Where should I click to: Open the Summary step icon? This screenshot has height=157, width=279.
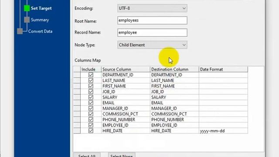pyautogui.click(x=27, y=20)
